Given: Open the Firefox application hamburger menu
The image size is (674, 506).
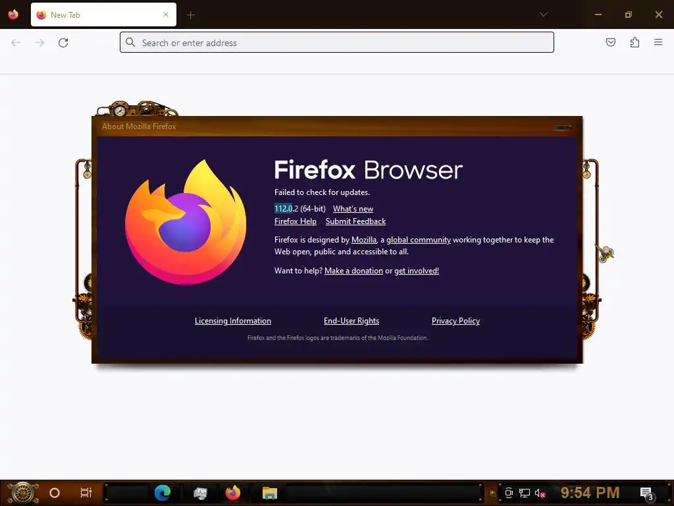Looking at the screenshot, I should point(658,42).
